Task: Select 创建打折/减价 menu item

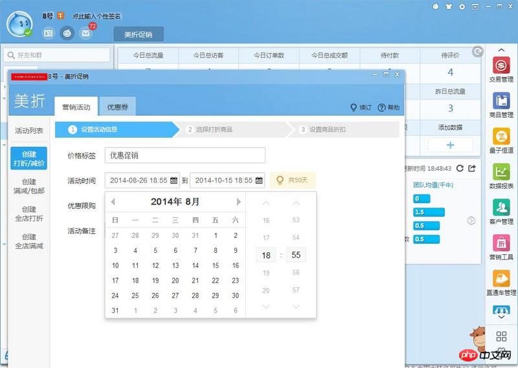Action: (29, 158)
